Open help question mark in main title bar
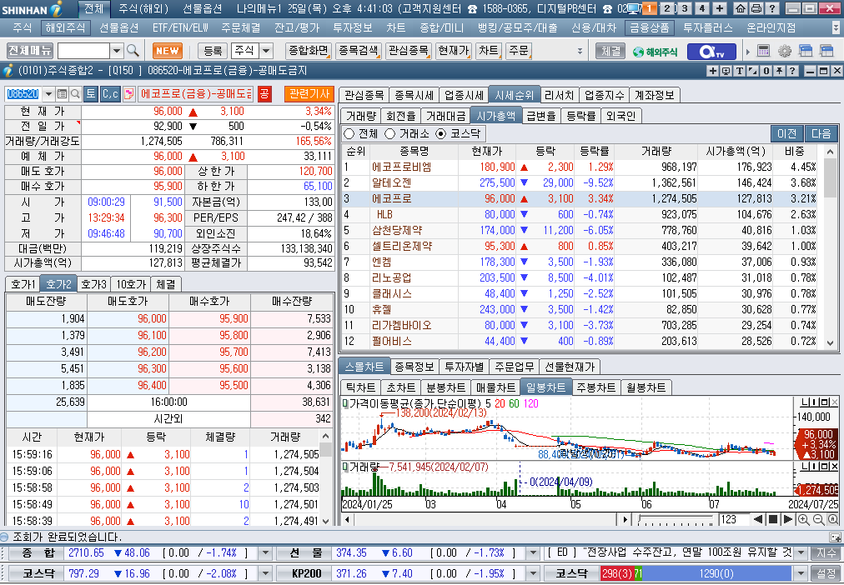Image resolution: width=844 pixels, height=585 pixels. pyautogui.click(x=771, y=8)
